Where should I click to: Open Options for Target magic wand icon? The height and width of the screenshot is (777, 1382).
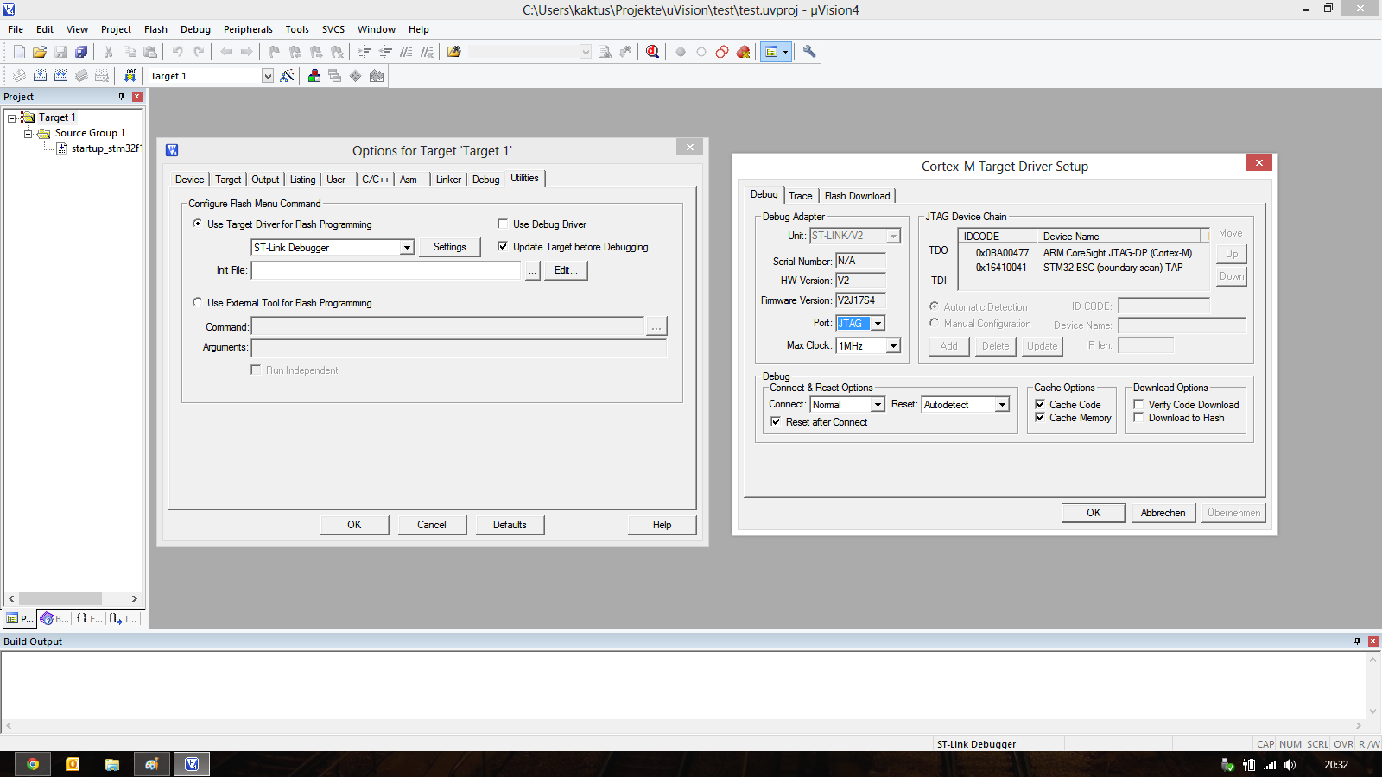click(287, 76)
